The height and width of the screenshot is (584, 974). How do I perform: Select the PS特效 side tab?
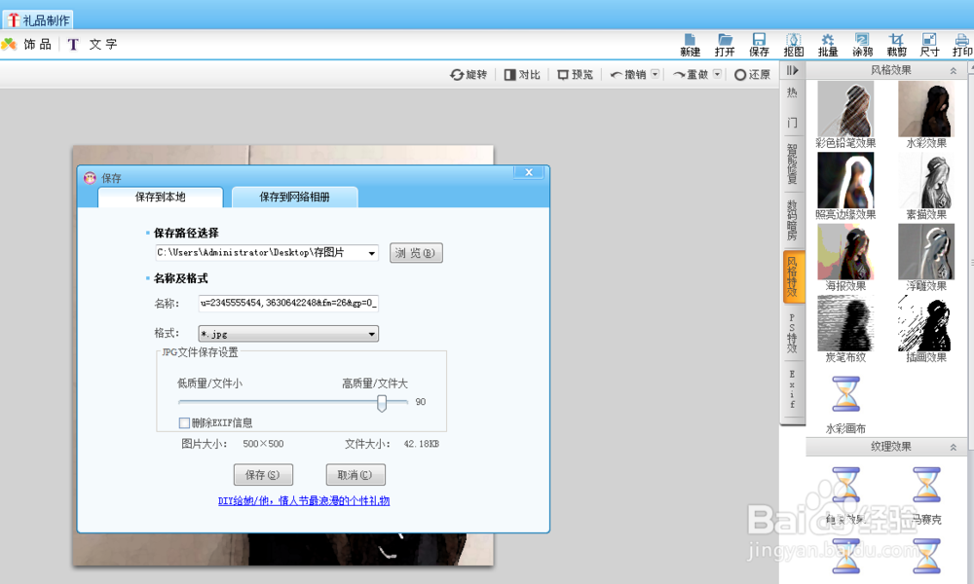(792, 333)
